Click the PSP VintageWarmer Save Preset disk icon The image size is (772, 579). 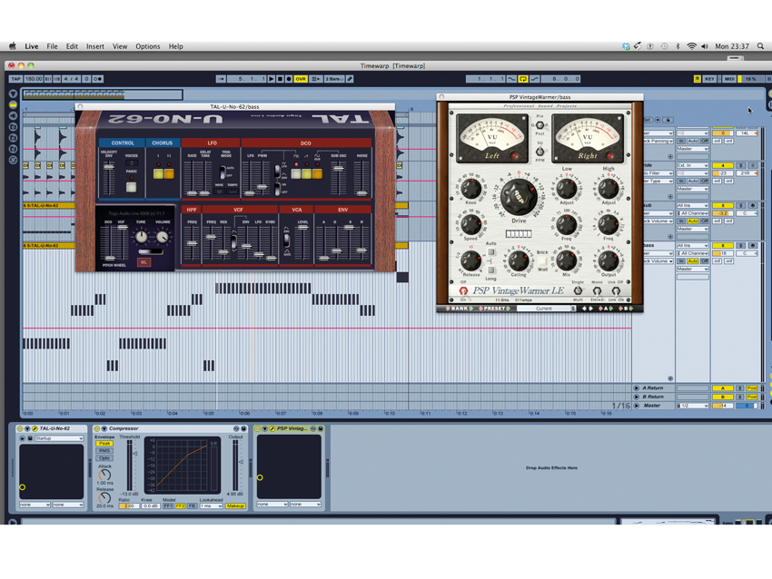321,428
